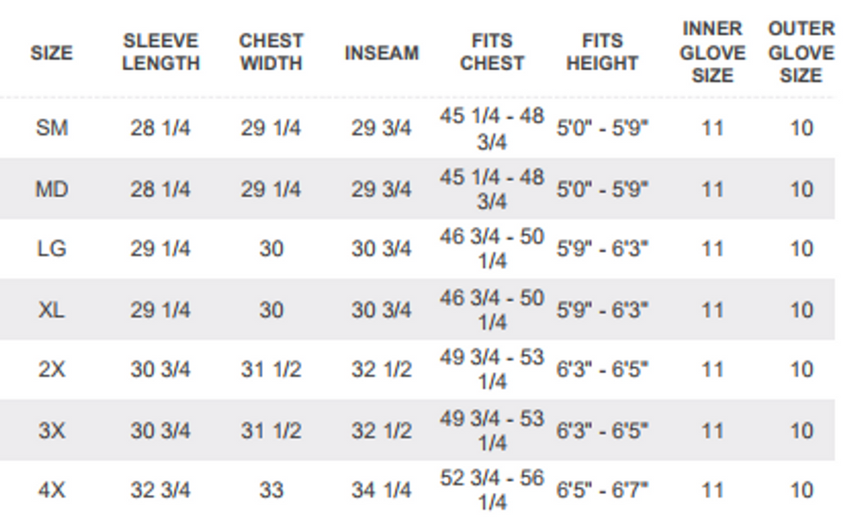Select the LG size row label

tap(51, 249)
